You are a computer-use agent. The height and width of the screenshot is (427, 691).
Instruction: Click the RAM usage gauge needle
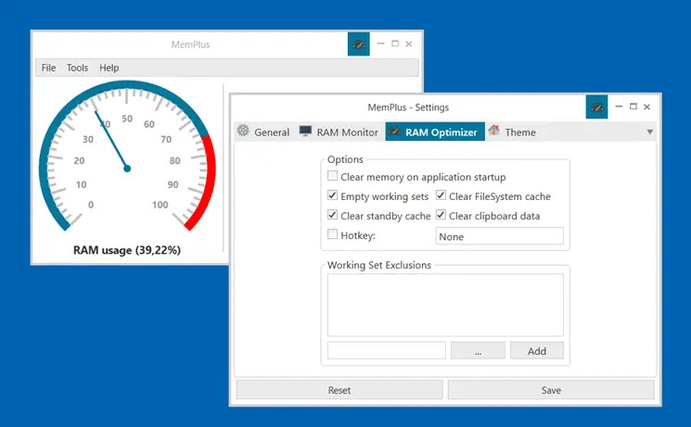[x=111, y=140]
